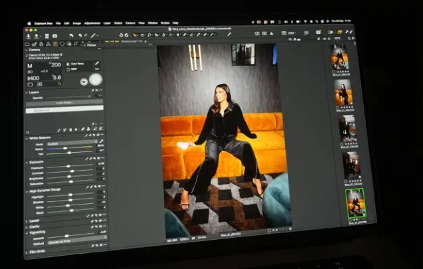Click the menu bar clock
Screen dimensions: 423x269
point(341,21)
